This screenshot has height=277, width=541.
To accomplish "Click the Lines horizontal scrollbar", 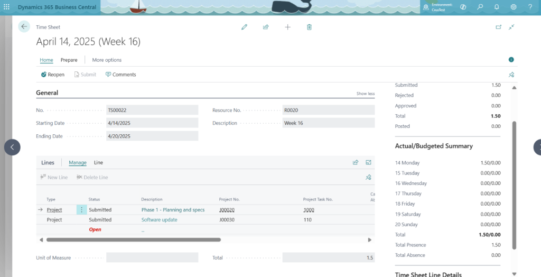I will 133,239.
